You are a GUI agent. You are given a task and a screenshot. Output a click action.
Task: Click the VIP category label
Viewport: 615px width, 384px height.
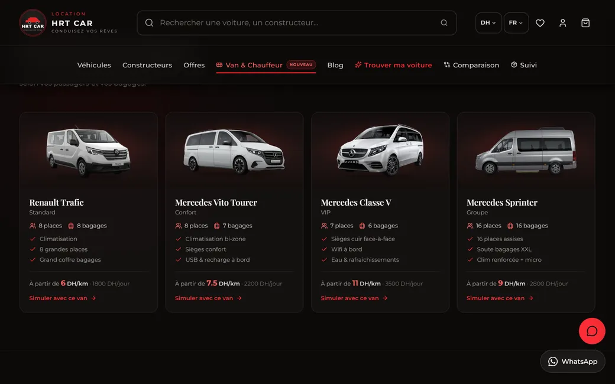click(x=326, y=212)
